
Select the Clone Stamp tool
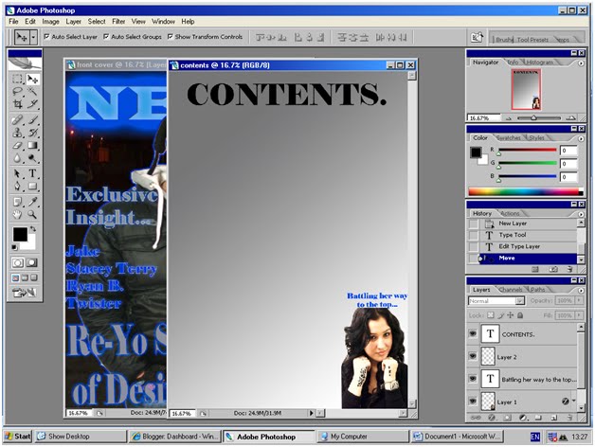tap(17, 133)
